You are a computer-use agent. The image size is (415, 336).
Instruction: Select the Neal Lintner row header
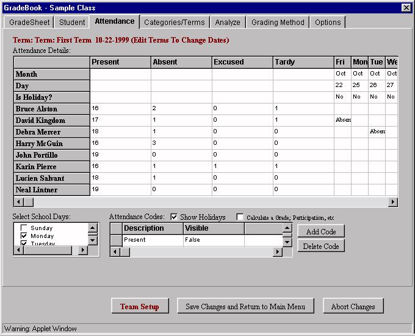[x=52, y=190]
